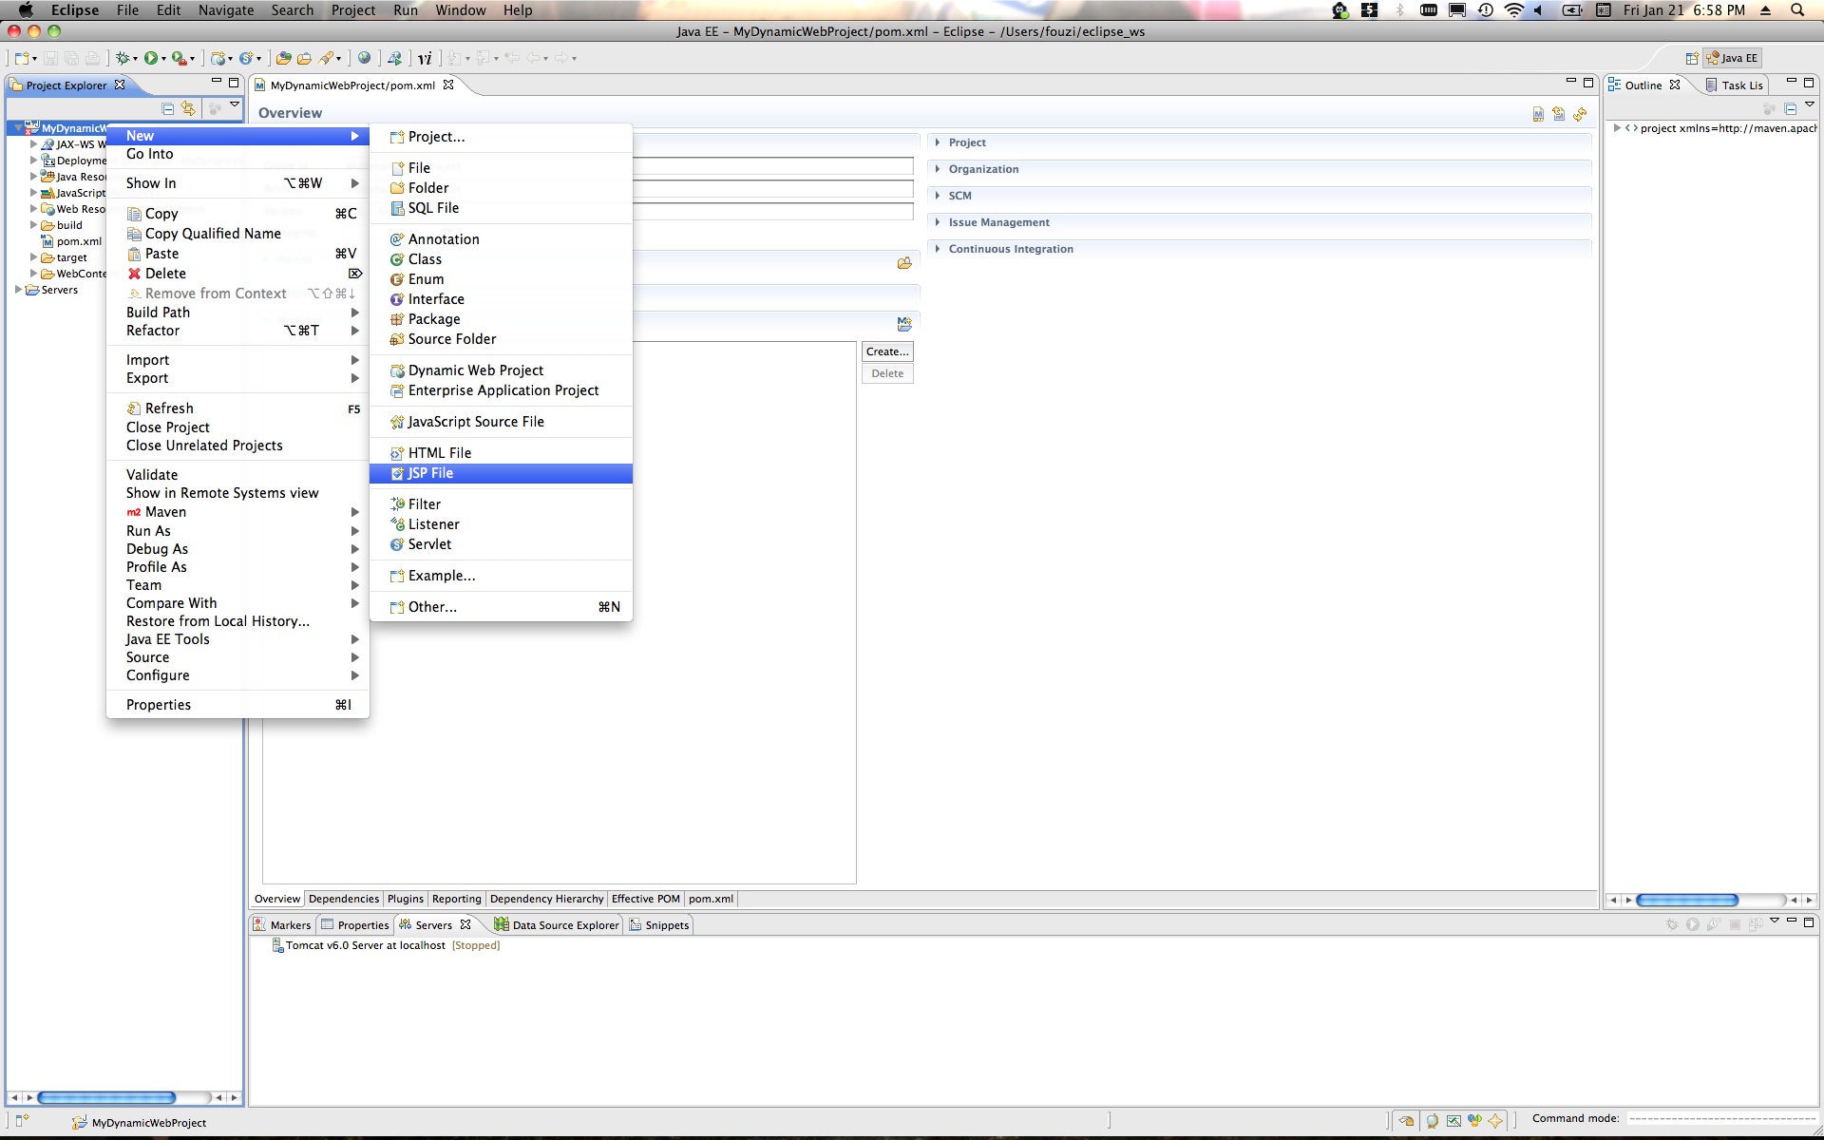Expand the Servers project in explorer tree
The height and width of the screenshot is (1140, 1824).
18,290
